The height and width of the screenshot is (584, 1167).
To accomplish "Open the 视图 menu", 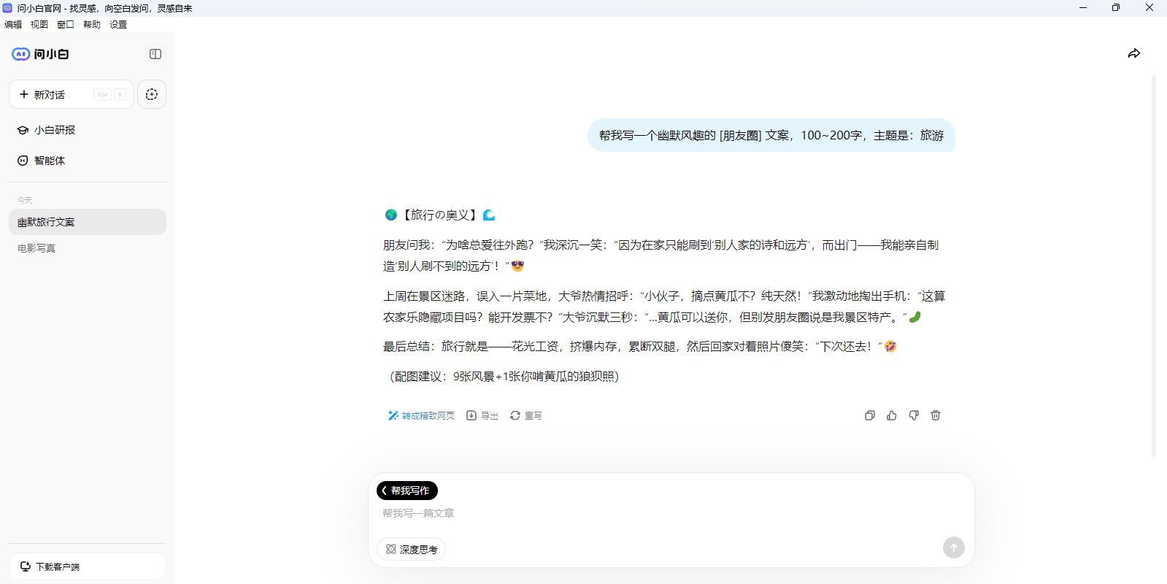I will click(x=39, y=24).
